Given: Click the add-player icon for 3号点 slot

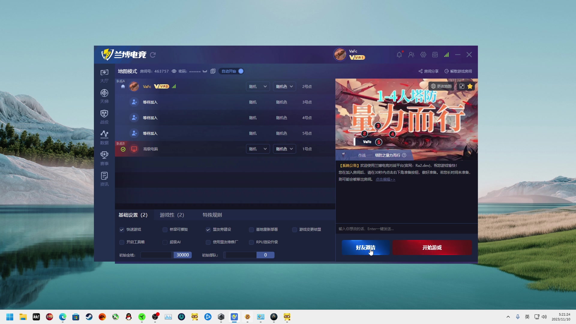Looking at the screenshot, I should click(x=134, y=102).
